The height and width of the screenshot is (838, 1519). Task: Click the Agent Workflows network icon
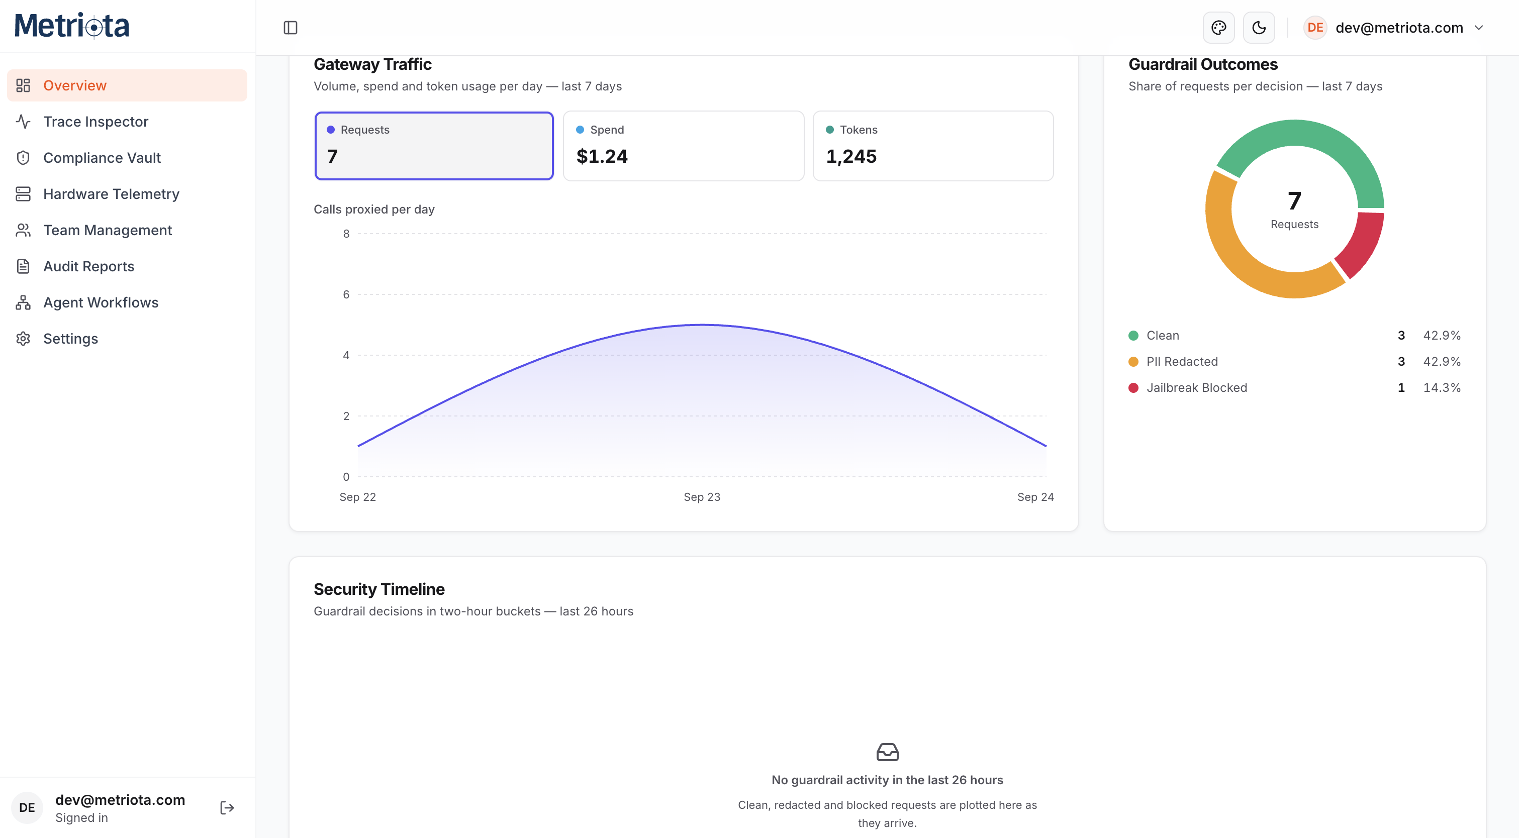[23, 302]
